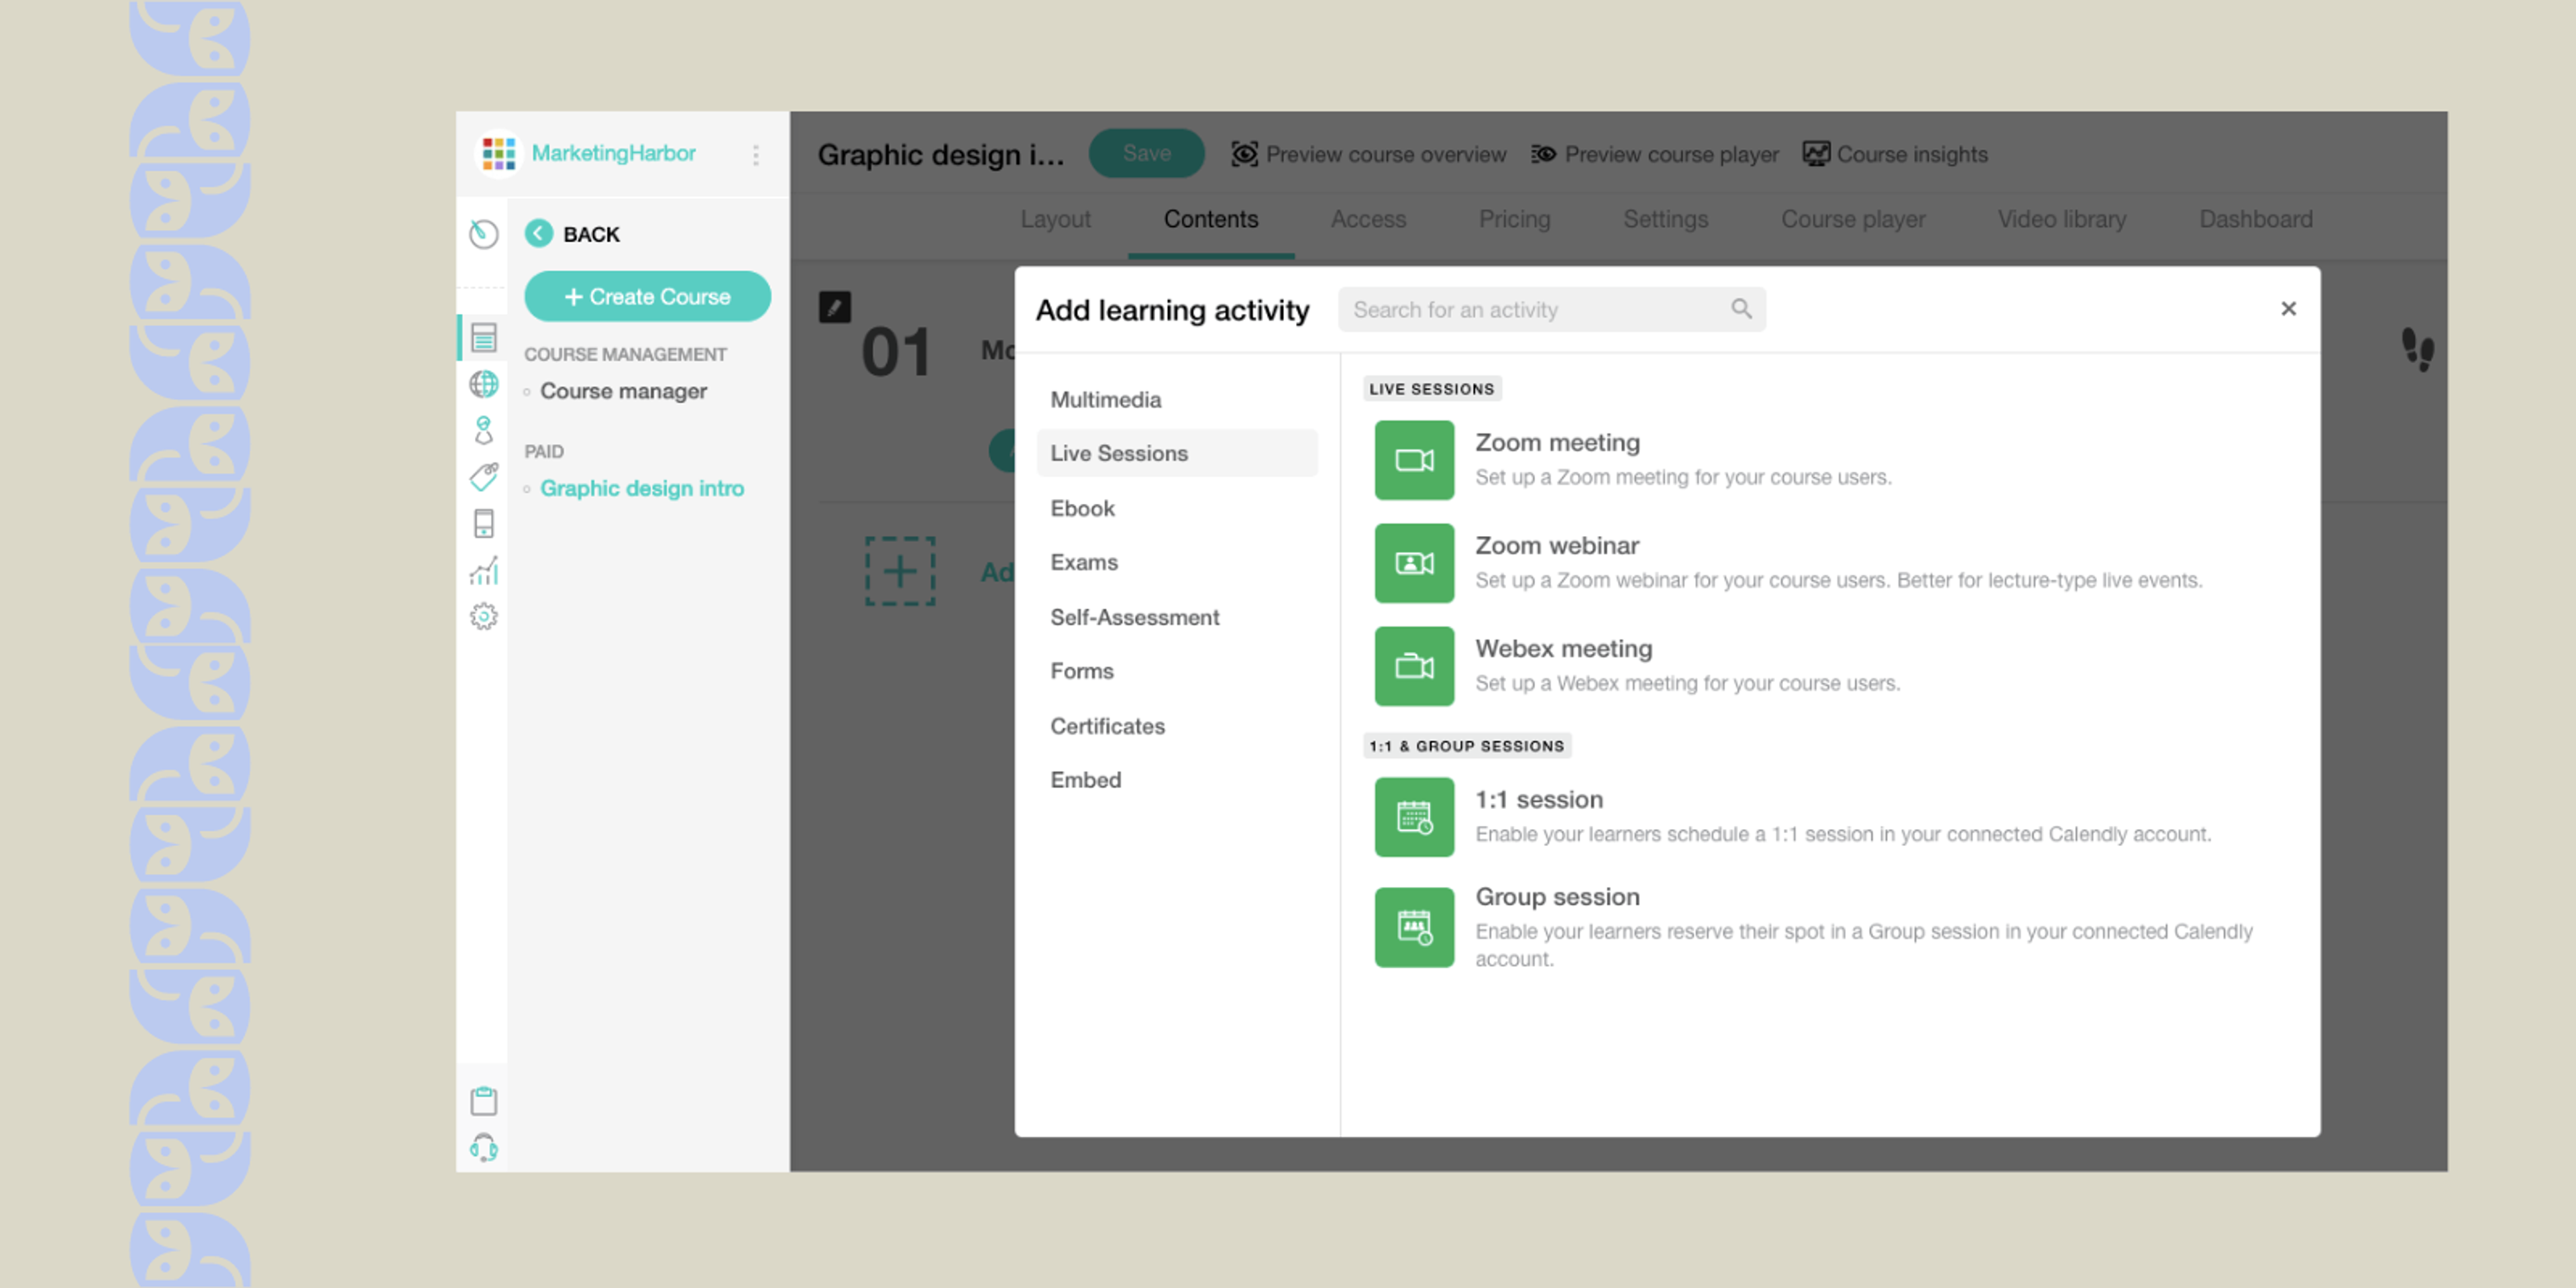This screenshot has height=1288, width=2576.
Task: Click the MarketingHarbor logo icon
Action: pyautogui.click(x=498, y=154)
